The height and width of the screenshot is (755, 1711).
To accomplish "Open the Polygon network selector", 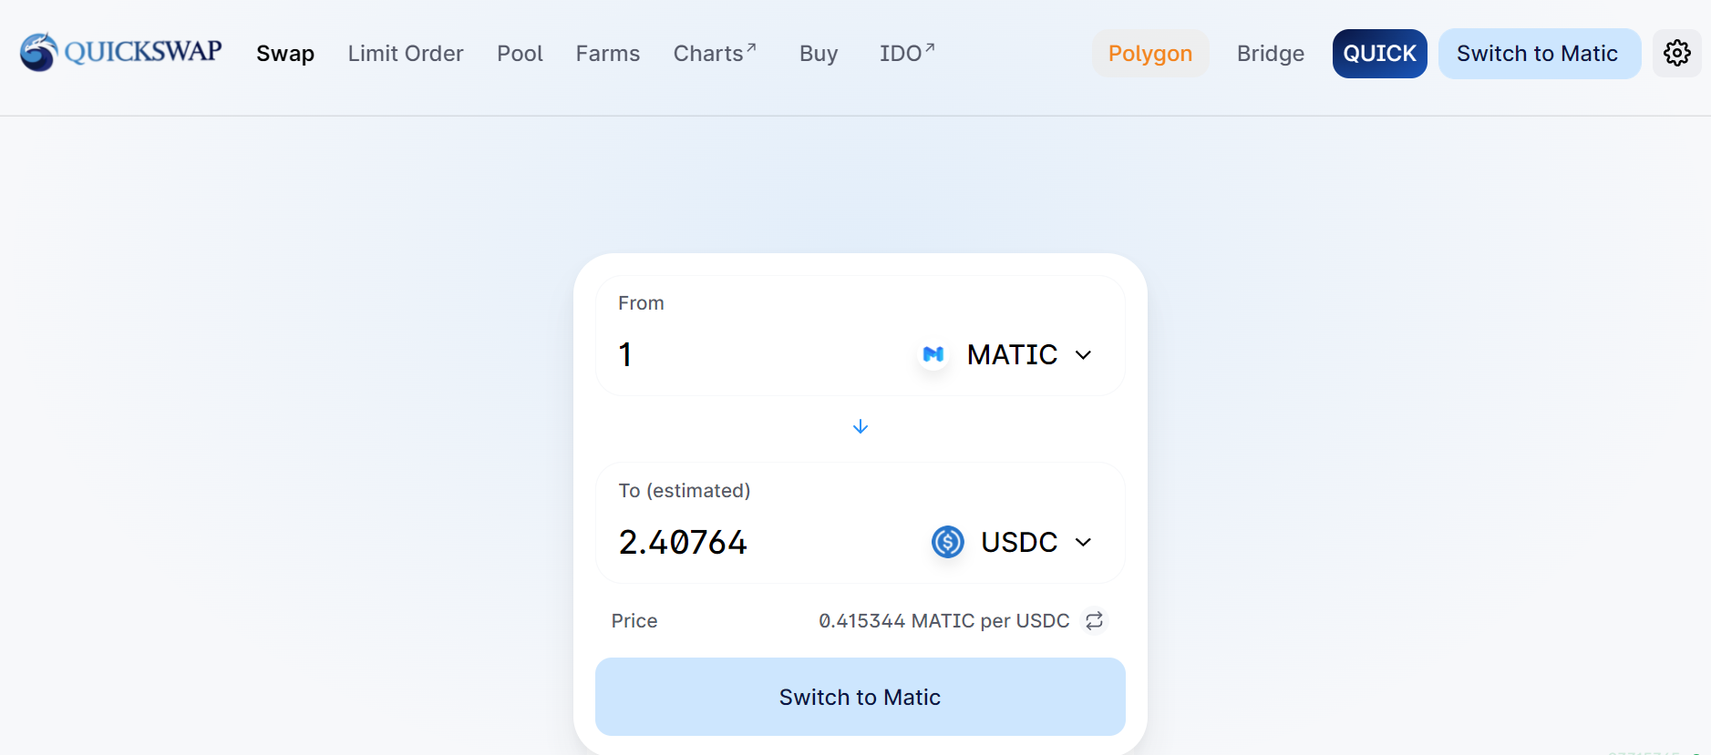I will tap(1149, 54).
